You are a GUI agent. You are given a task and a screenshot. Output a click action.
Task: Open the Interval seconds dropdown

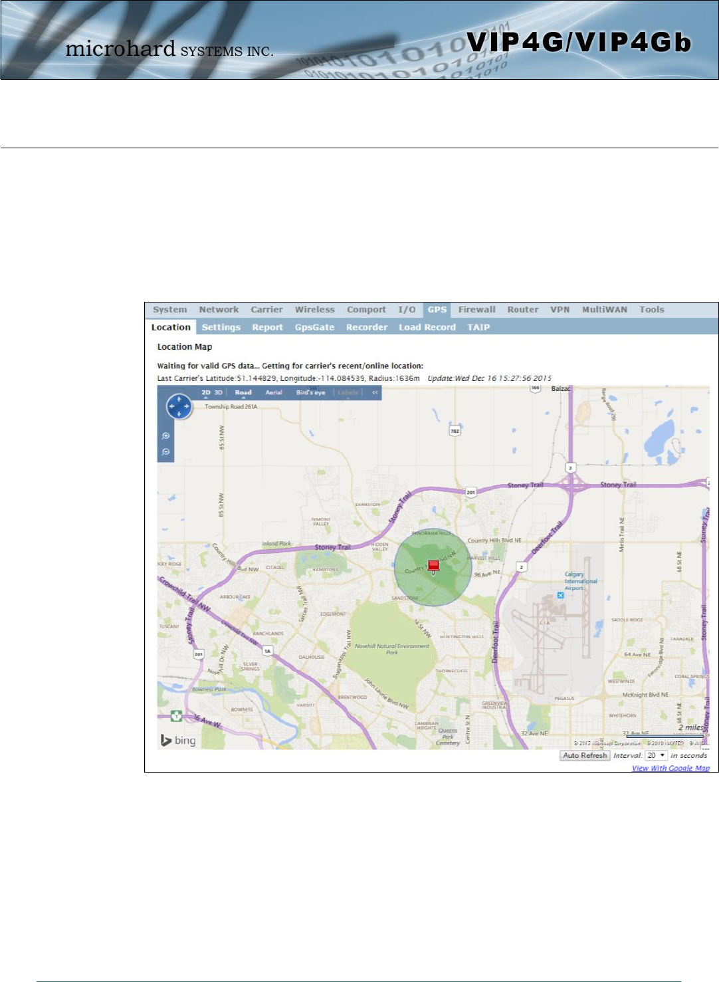(x=656, y=755)
